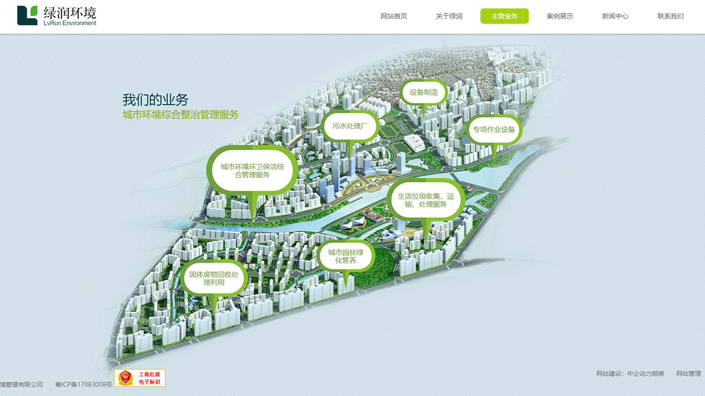The width and height of the screenshot is (705, 396).
Task: Click the 设备制造 map bubble
Action: point(423,92)
